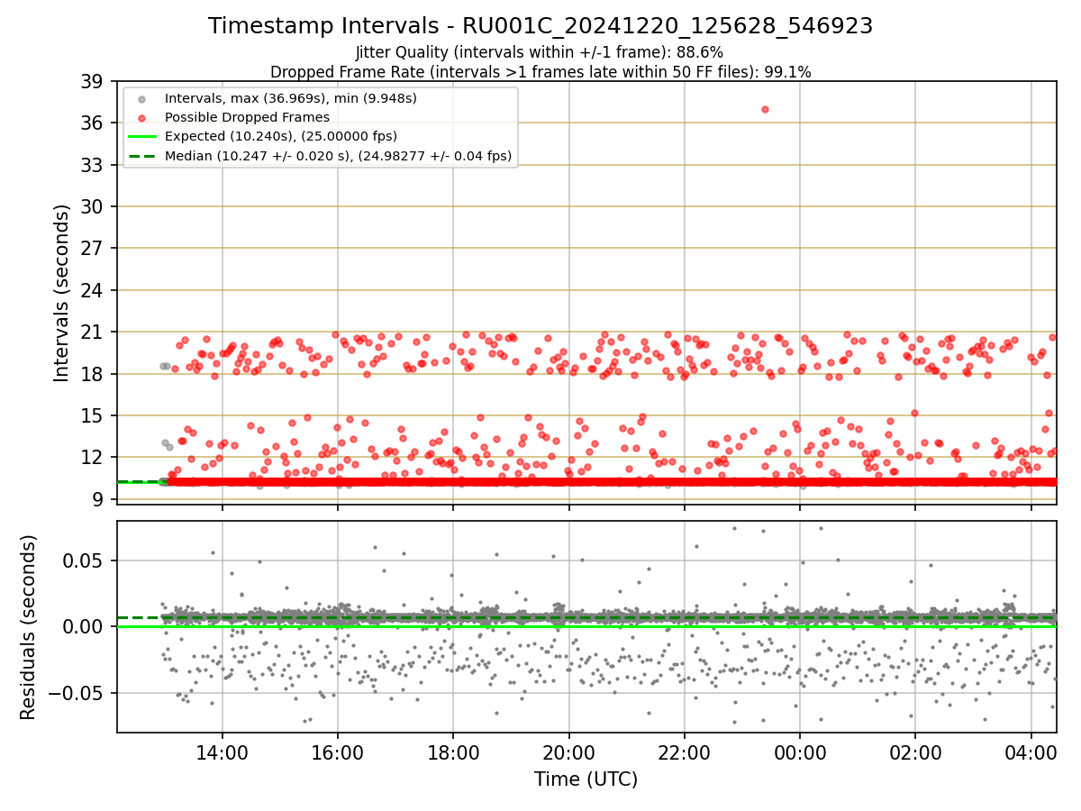Click the 12 tick label on intervals axis
The image size is (1081, 811).
click(93, 457)
